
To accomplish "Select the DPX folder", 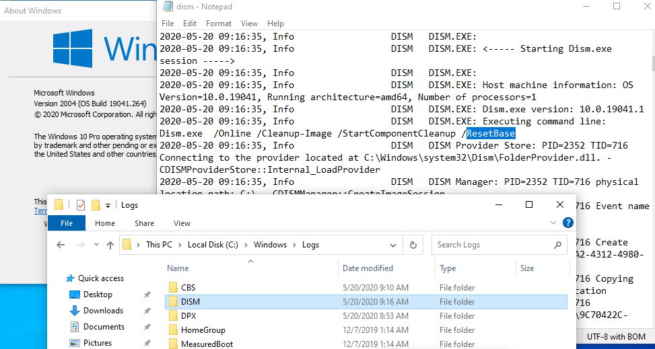I will [366, 316].
